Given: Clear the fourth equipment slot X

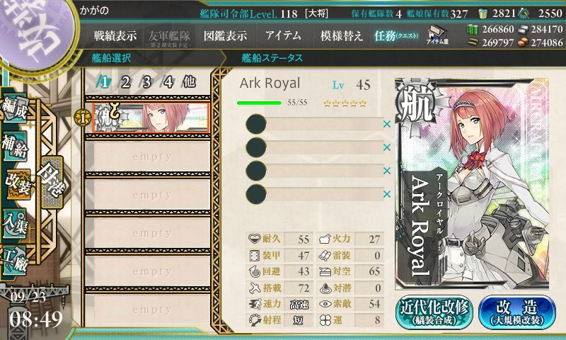Looking at the screenshot, I should click(387, 194).
